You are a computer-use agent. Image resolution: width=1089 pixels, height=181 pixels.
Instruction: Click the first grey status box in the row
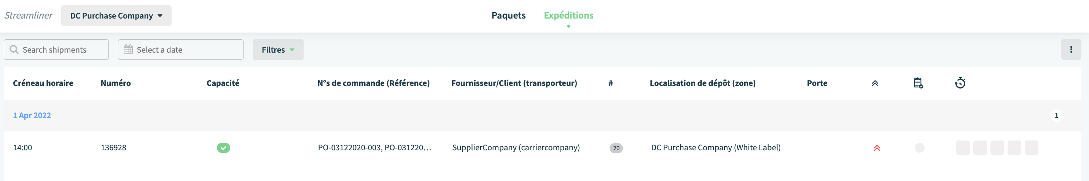click(963, 148)
